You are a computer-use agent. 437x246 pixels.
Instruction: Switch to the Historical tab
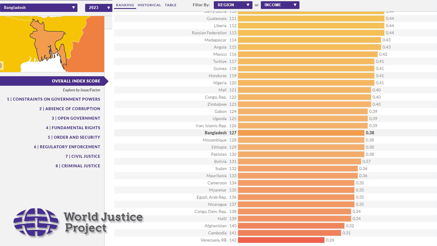[149, 5]
